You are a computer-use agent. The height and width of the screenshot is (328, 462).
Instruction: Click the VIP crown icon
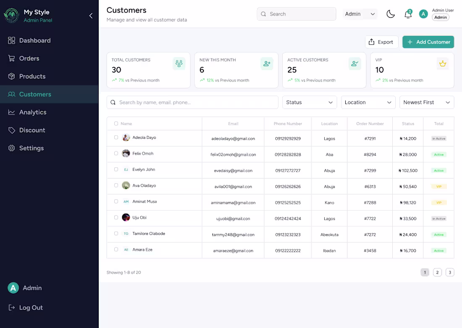443,63
